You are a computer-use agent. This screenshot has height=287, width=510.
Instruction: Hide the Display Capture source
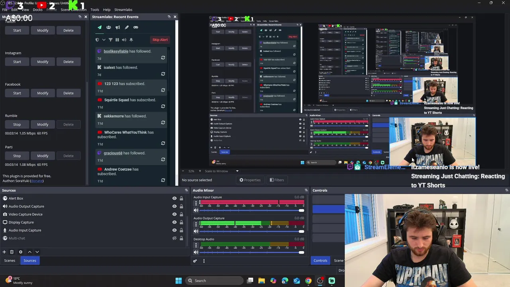point(174,222)
